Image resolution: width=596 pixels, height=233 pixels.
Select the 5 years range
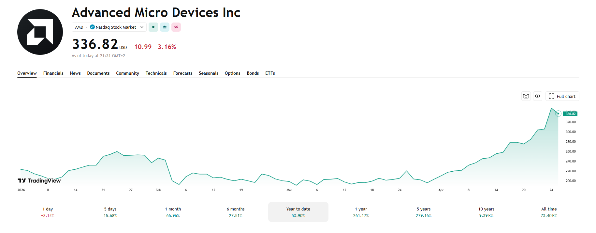click(424, 212)
